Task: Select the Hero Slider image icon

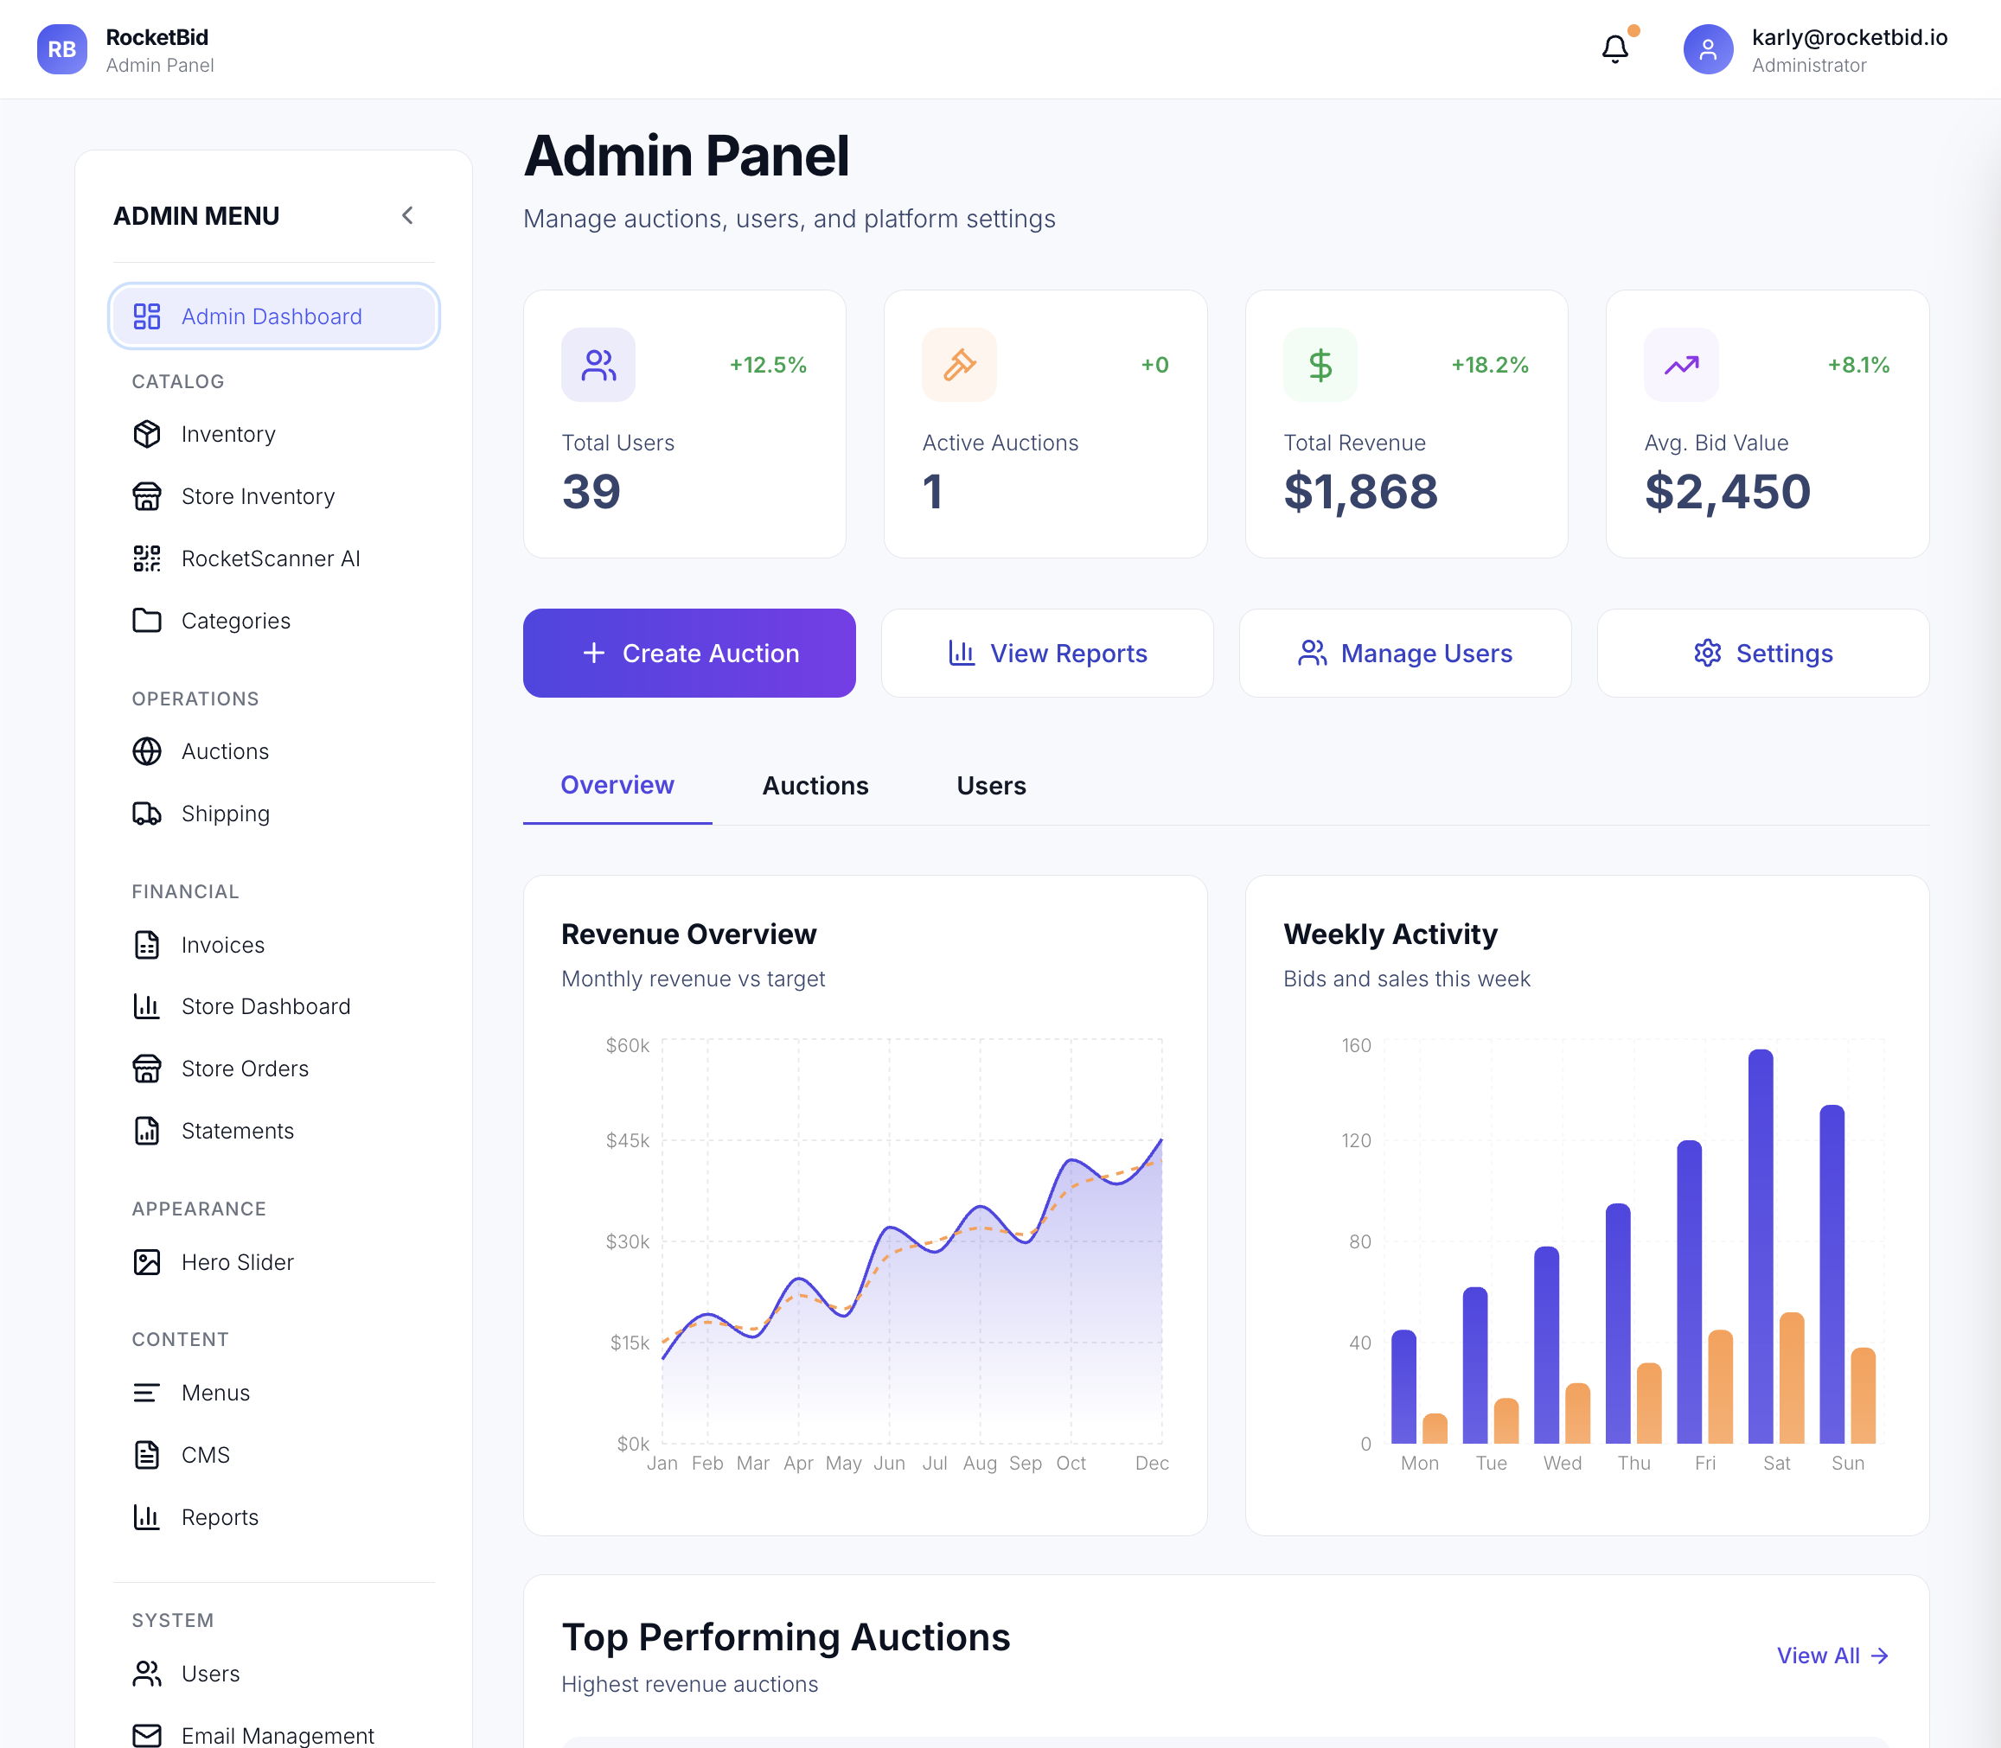Action: click(x=147, y=1261)
